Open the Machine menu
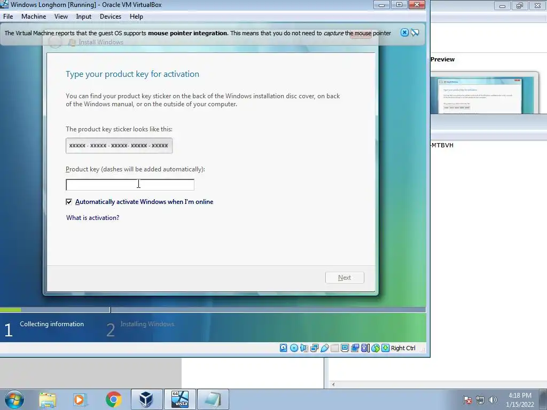The width and height of the screenshot is (547, 410). point(34,17)
